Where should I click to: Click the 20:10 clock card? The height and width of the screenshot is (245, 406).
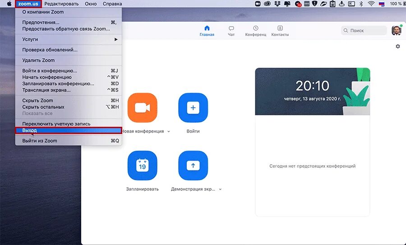pos(313,92)
